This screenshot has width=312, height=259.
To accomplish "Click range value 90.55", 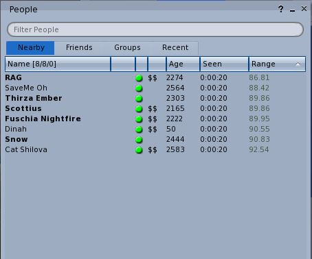I will click(x=259, y=129).
